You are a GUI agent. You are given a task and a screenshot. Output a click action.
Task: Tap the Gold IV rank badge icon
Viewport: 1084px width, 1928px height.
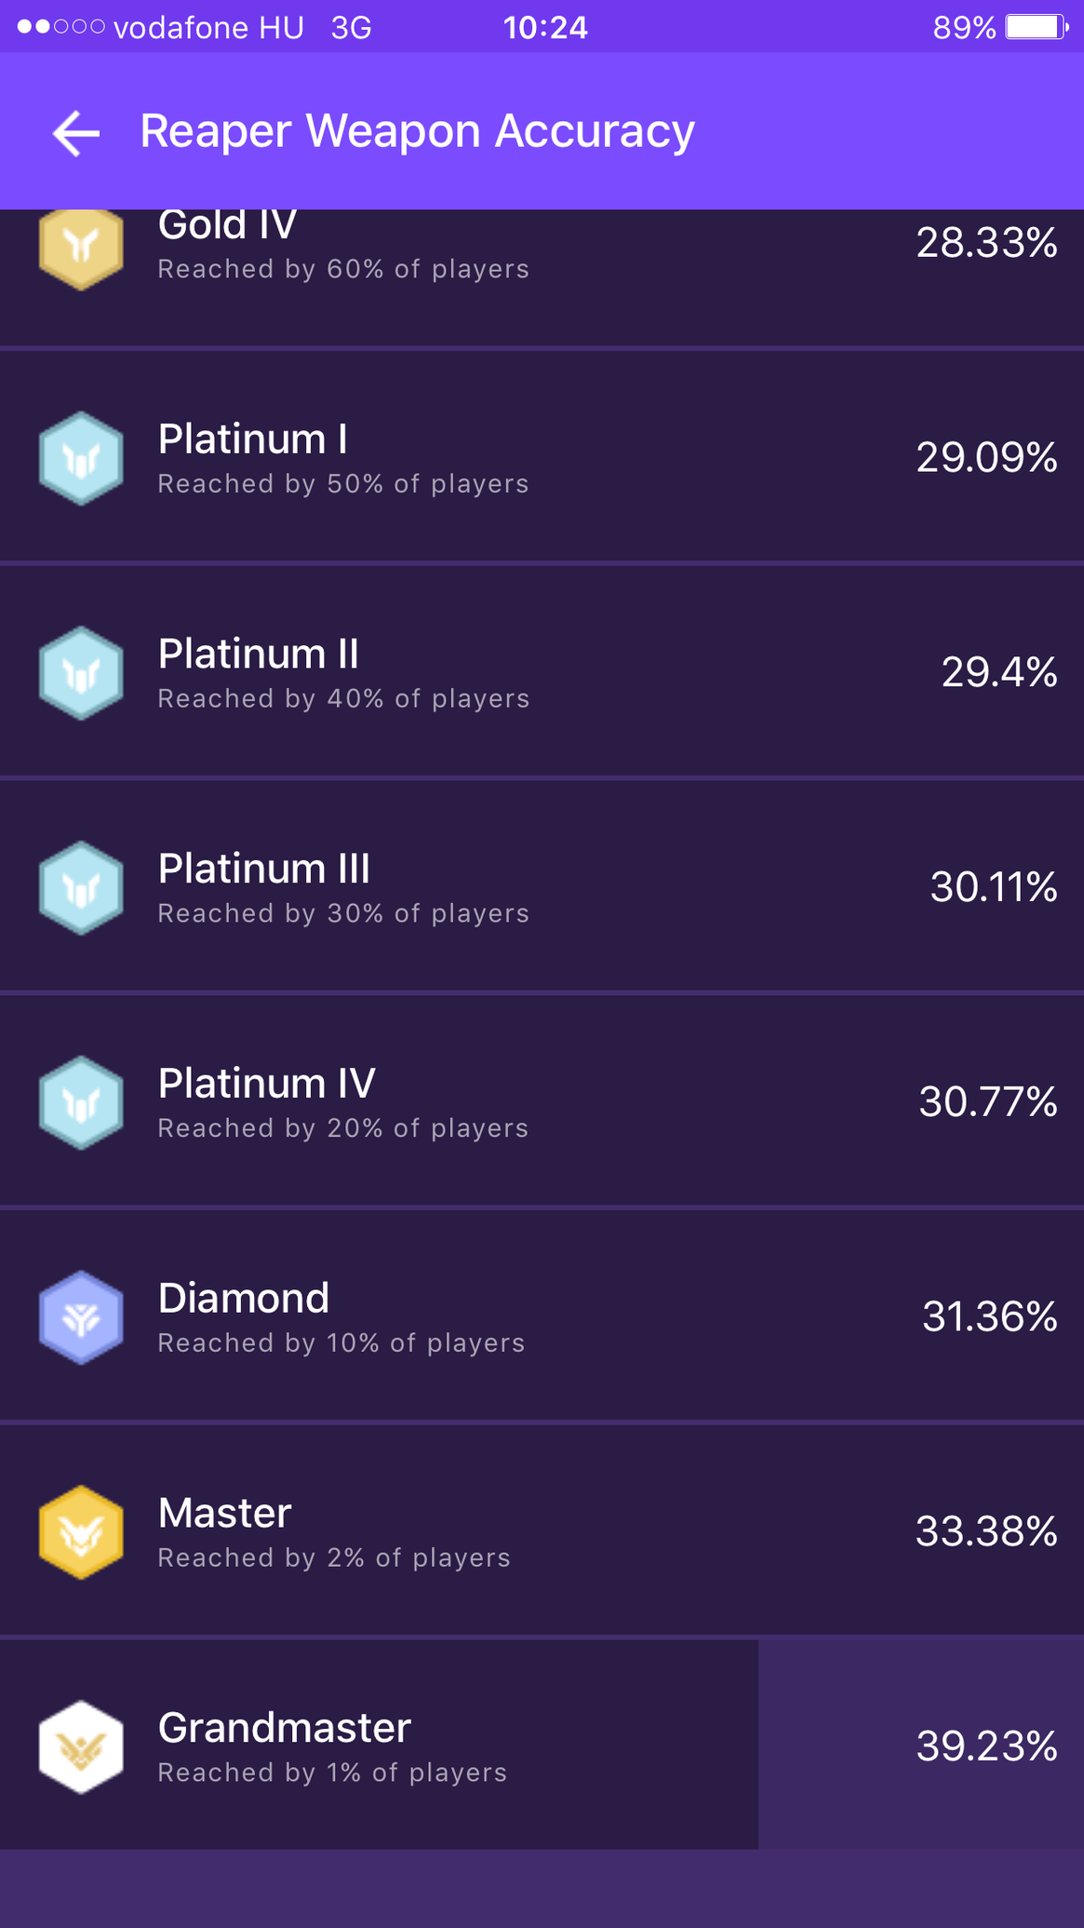tap(81, 246)
